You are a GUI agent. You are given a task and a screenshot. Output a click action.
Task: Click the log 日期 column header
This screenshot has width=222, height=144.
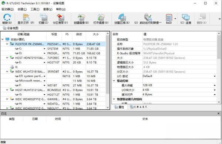pos(35,119)
